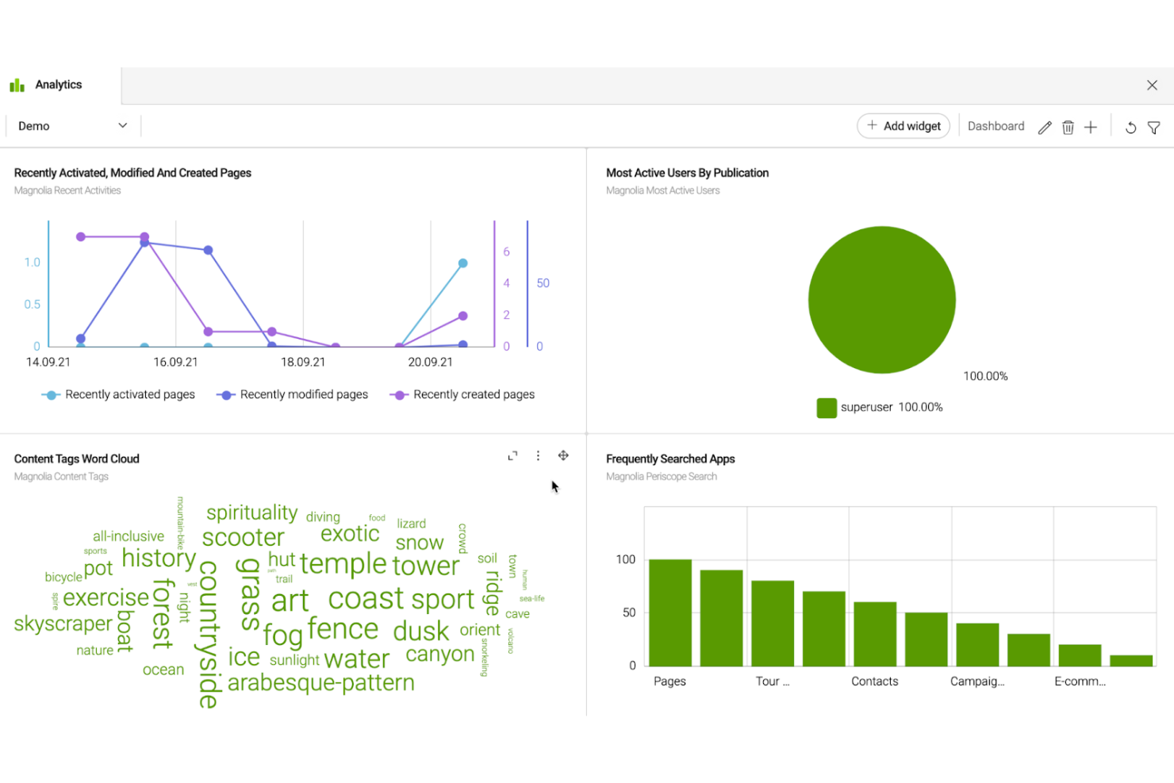This screenshot has width=1174, height=783.
Task: Toggle the Recently activated pages legend entry
Action: 117,394
